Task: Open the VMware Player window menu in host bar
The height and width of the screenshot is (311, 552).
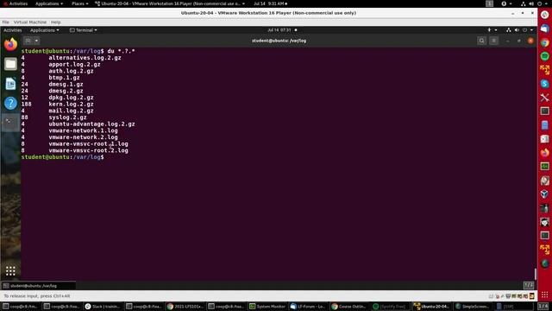Action: 170,3
